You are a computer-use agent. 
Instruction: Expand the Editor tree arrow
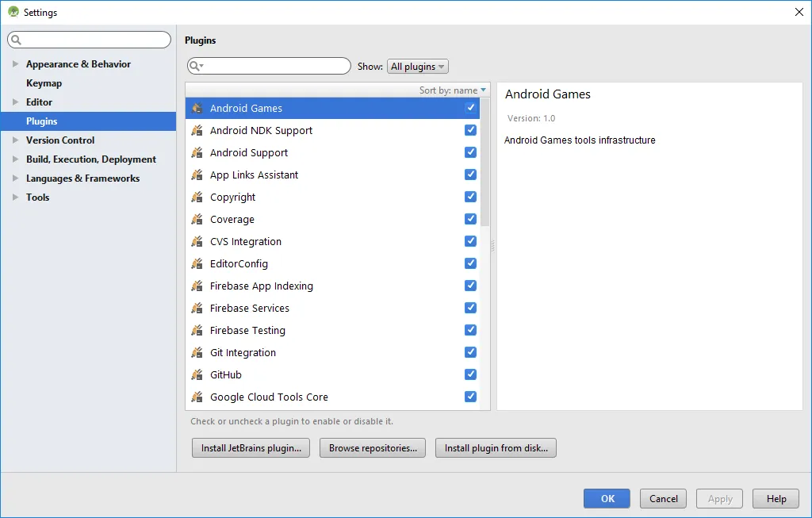15,102
